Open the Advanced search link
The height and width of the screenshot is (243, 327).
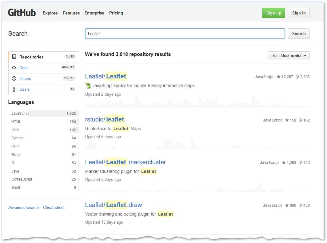pyautogui.click(x=23, y=207)
